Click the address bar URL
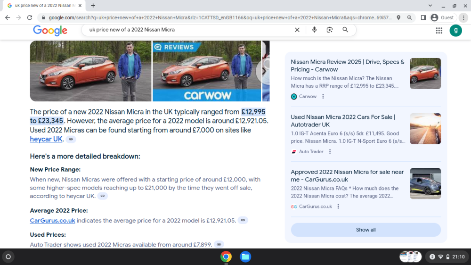The width and height of the screenshot is (471, 265). (220, 18)
